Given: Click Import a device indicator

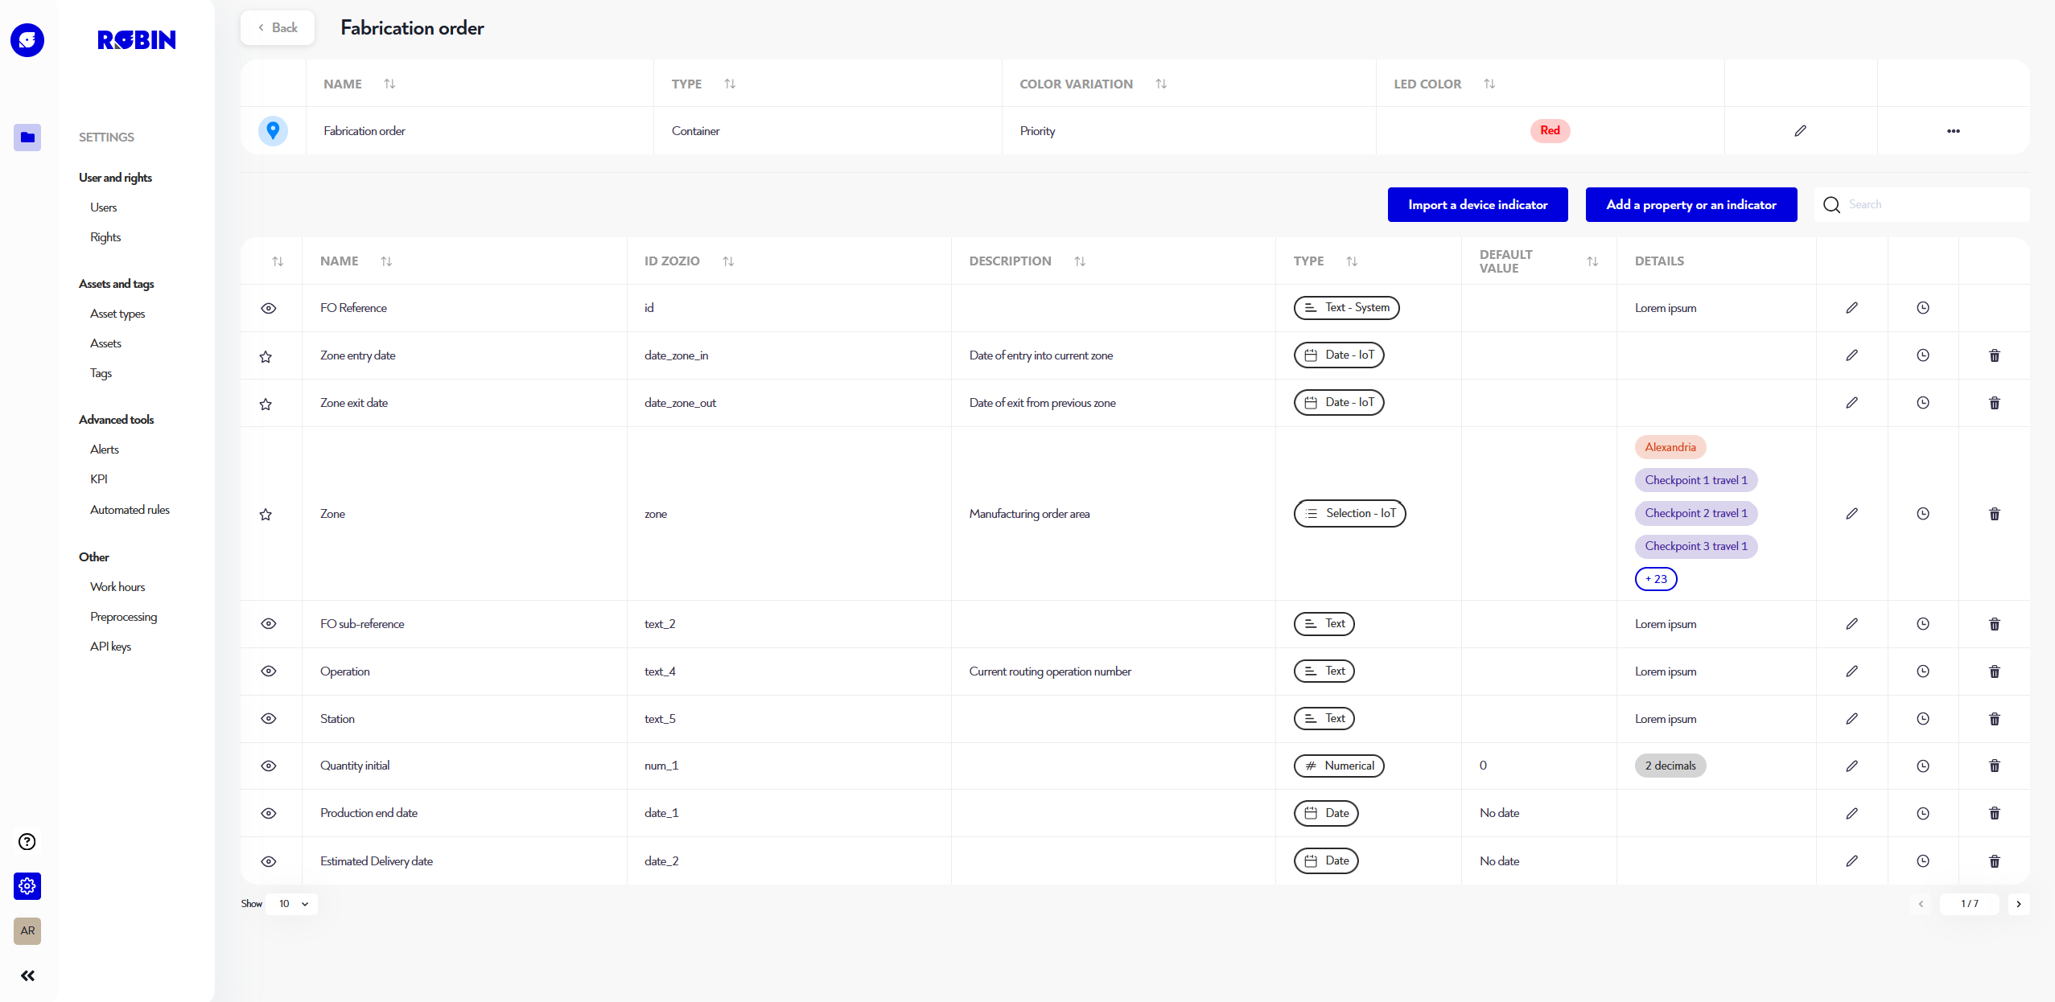Looking at the screenshot, I should point(1478,205).
